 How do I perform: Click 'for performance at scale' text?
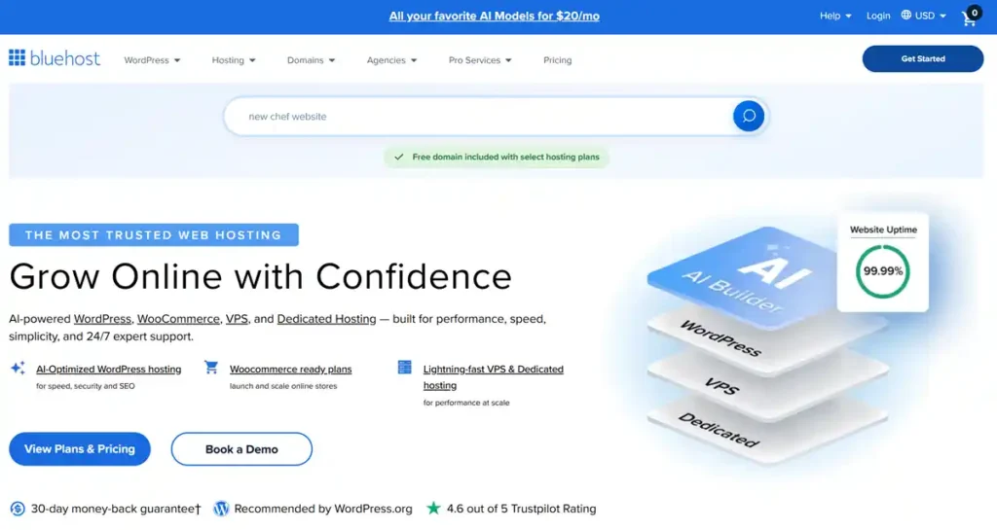(x=466, y=403)
